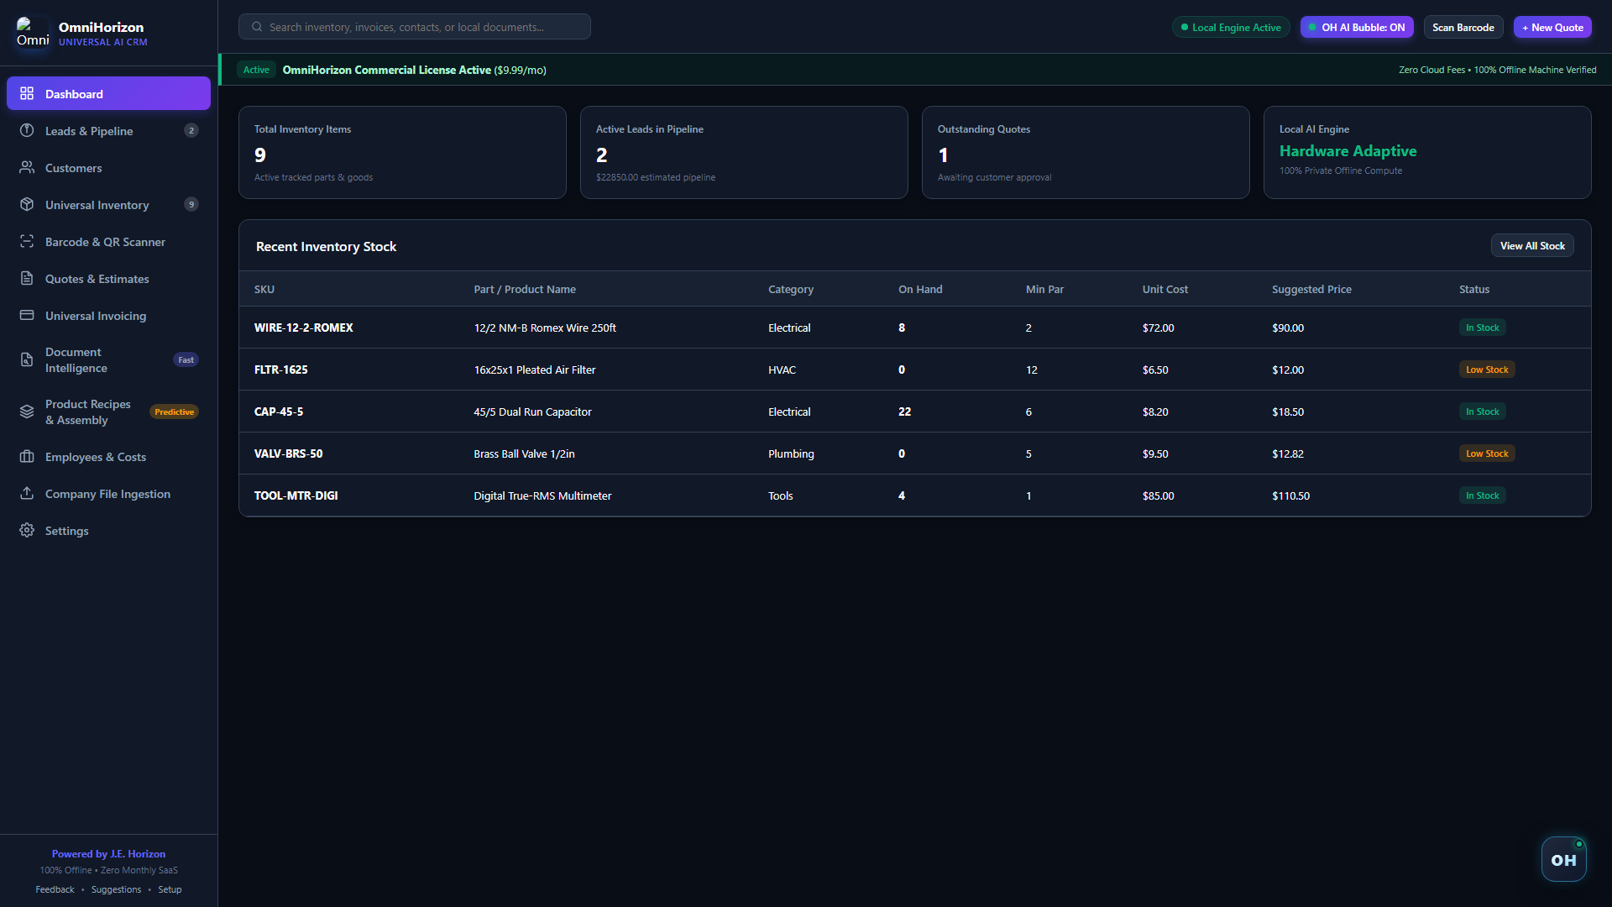The image size is (1612, 907).
Task: Click the Scan Barcode button
Action: coord(1463,27)
